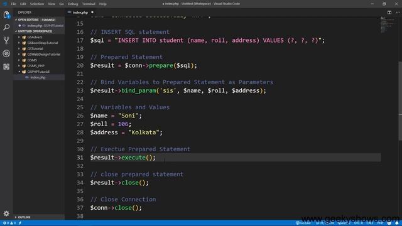Click the unsaved dot on index.php tab
The image size is (402, 226).
[x=92, y=13]
